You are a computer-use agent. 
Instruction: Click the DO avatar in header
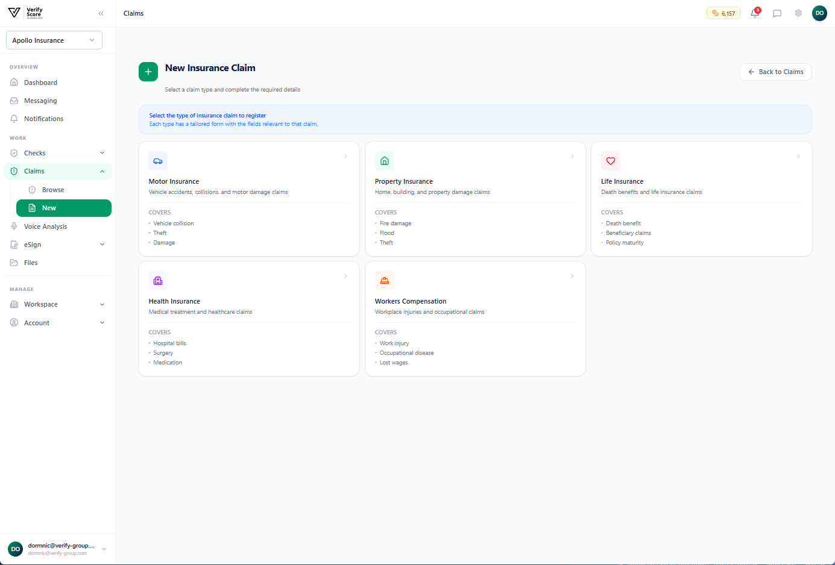pyautogui.click(x=819, y=13)
